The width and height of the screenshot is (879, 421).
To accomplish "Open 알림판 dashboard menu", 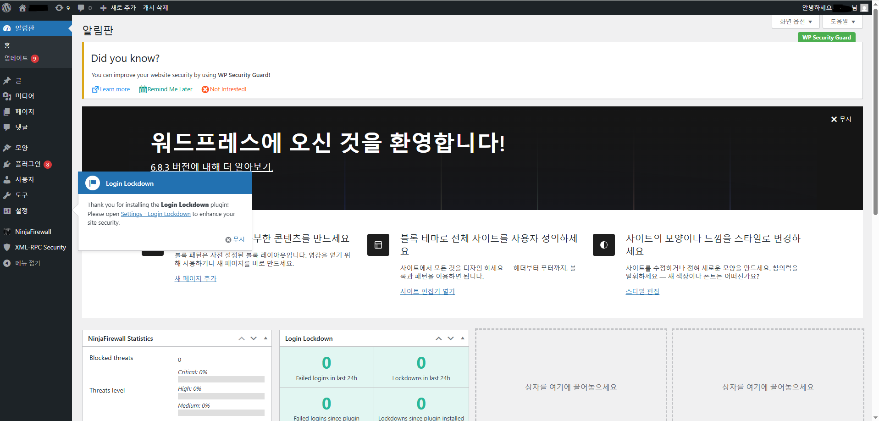I will pos(36,28).
